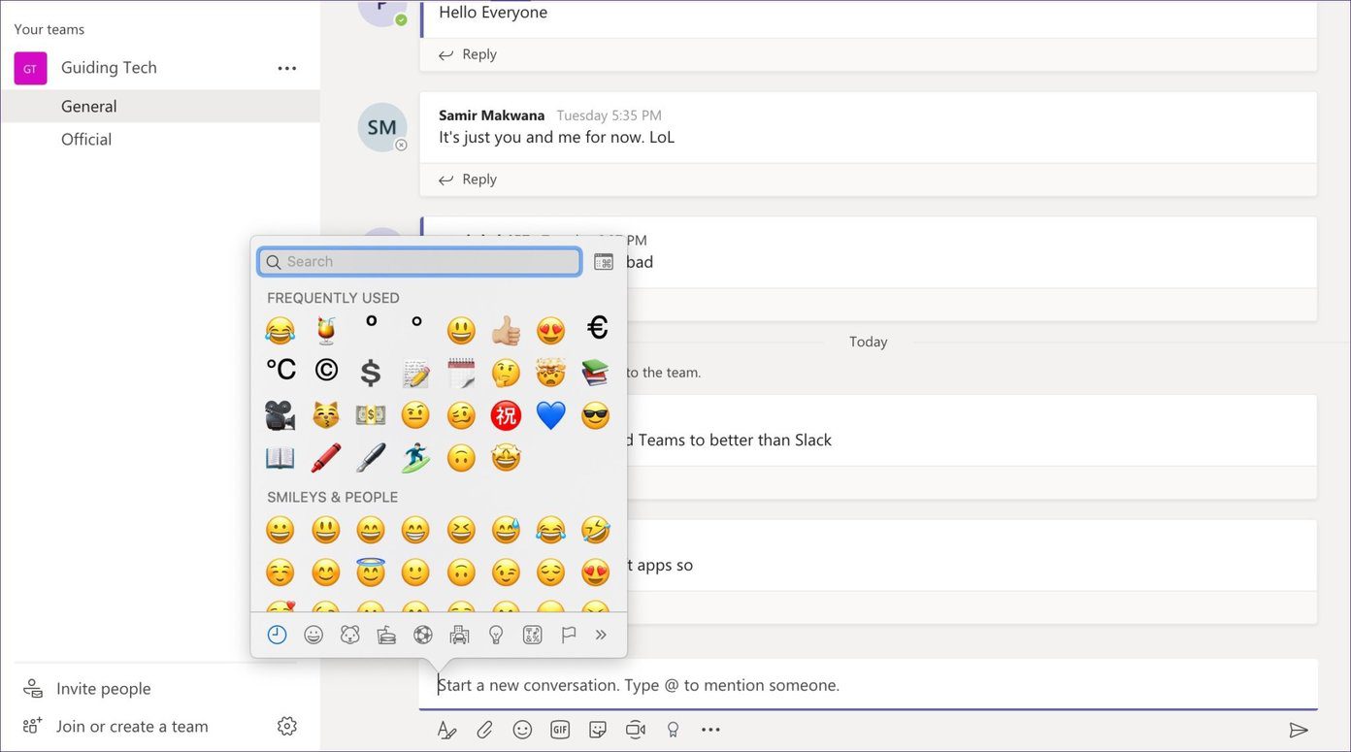Send the message with arrow icon
Screen dimensions: 1351x752
pyautogui.click(x=1299, y=730)
